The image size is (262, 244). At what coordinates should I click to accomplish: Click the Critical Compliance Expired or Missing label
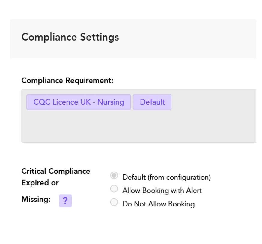click(56, 185)
